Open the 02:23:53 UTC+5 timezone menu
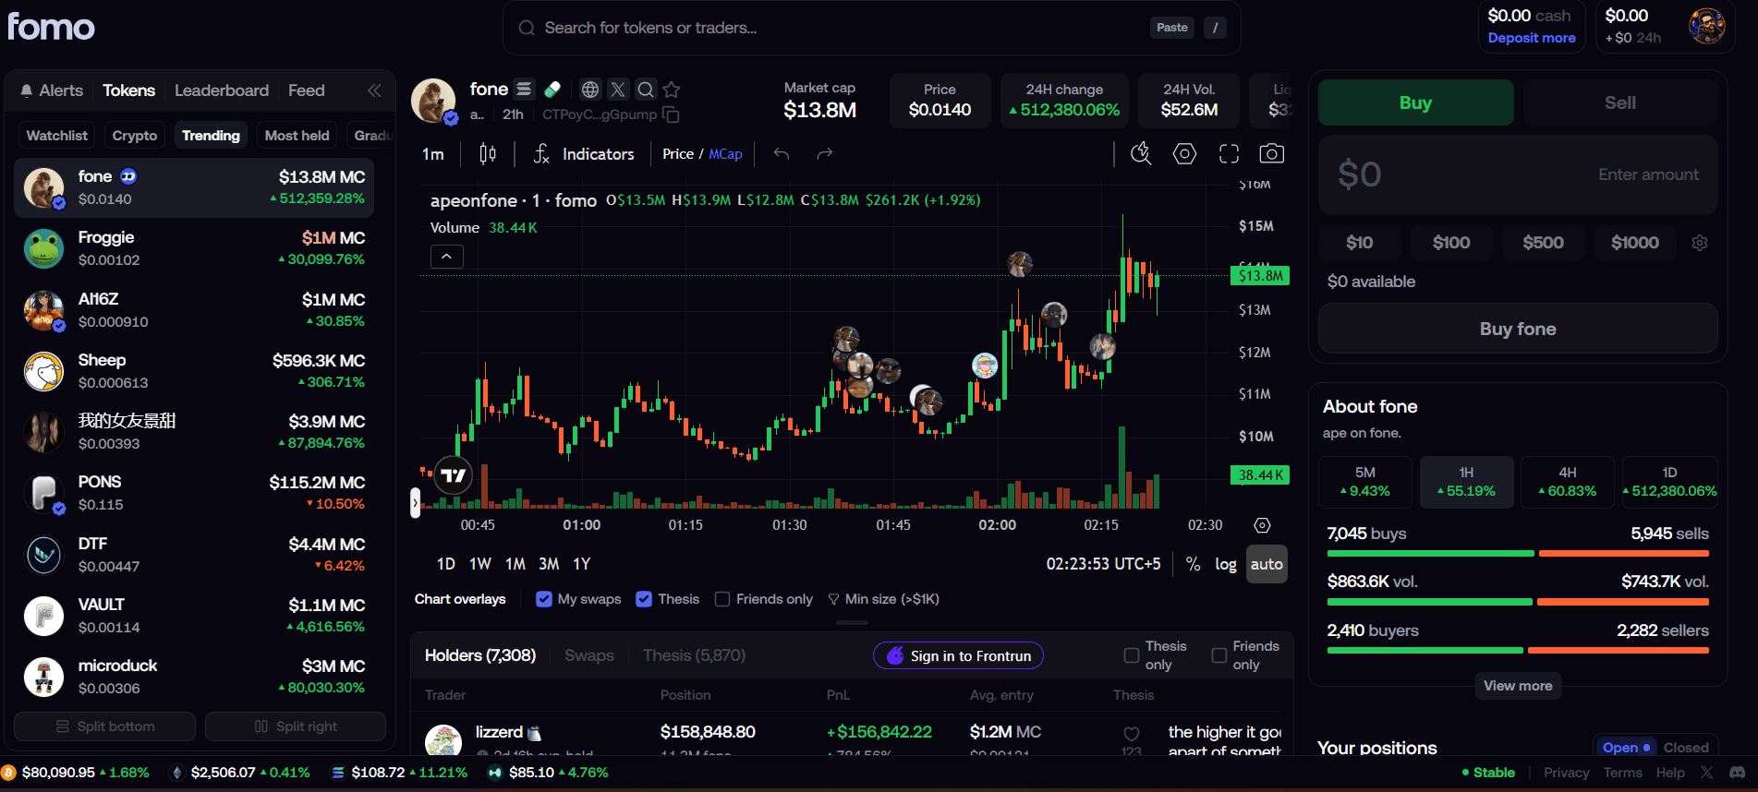Image resolution: width=1758 pixels, height=792 pixels. click(x=1103, y=564)
